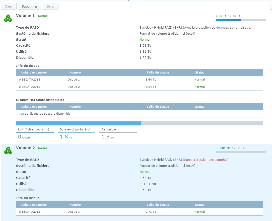Click the red 'Sans protection des données' warning
272x221 pixels.
coord(206,160)
